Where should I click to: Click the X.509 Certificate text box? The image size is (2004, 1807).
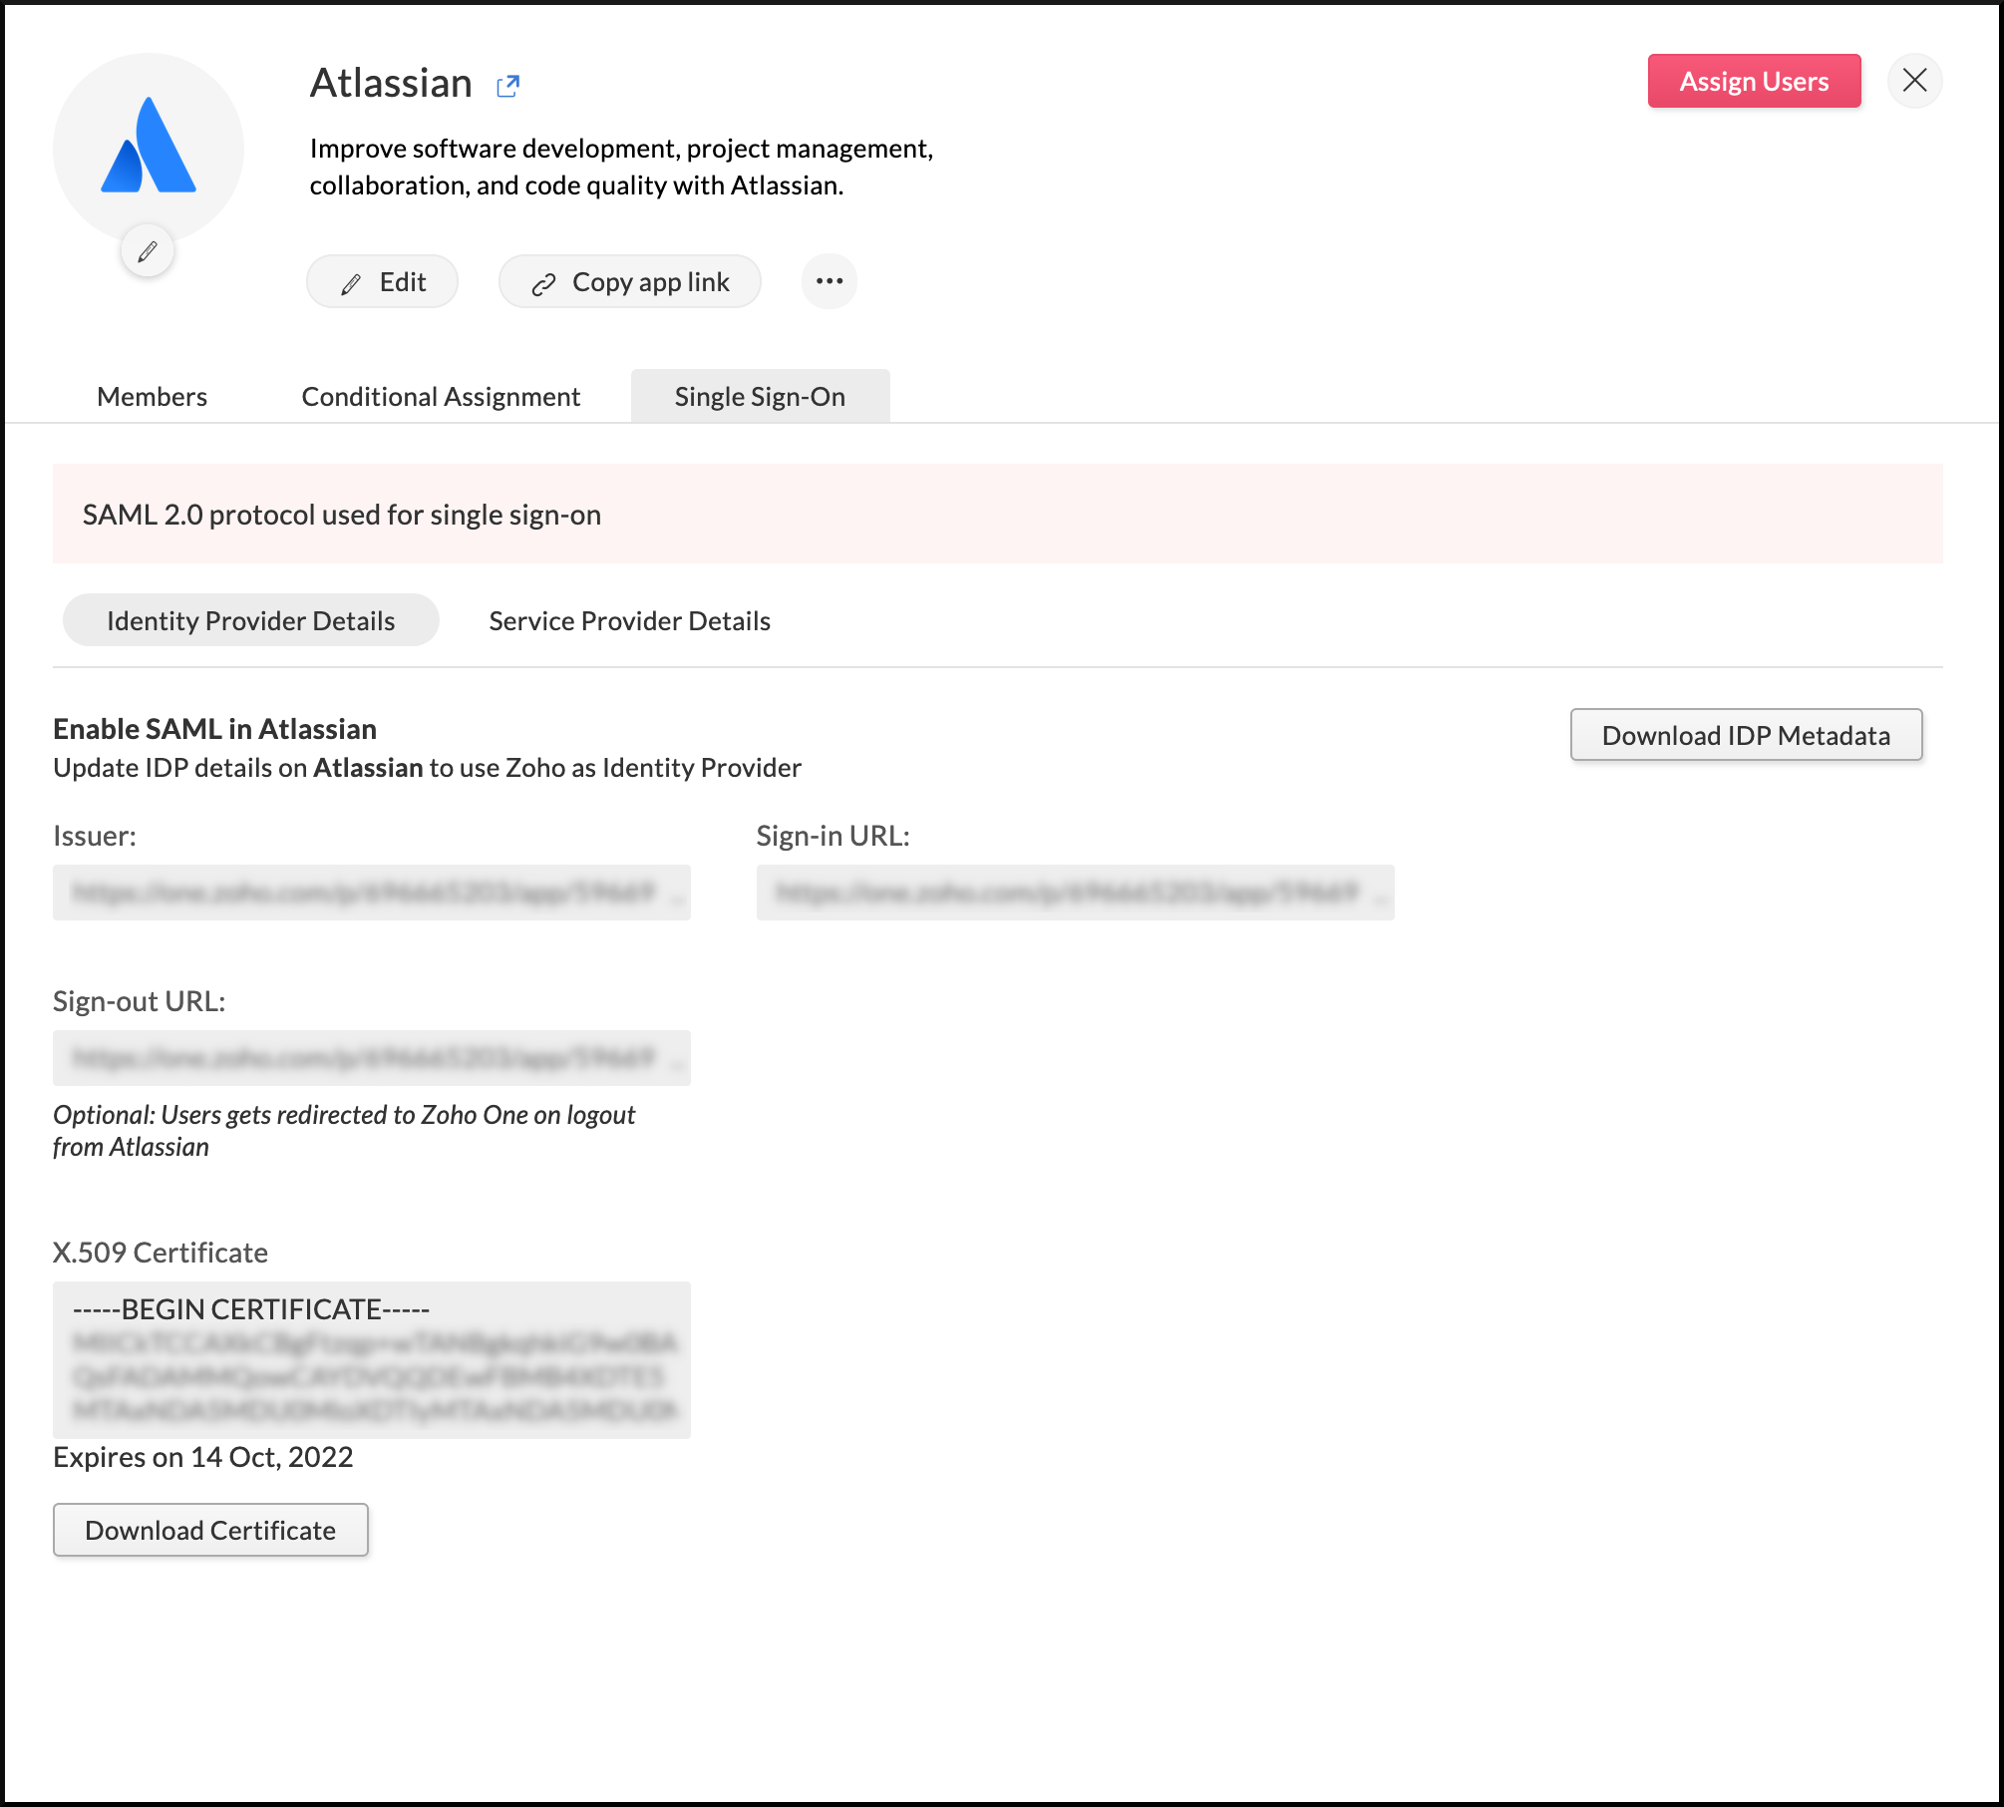[371, 1359]
